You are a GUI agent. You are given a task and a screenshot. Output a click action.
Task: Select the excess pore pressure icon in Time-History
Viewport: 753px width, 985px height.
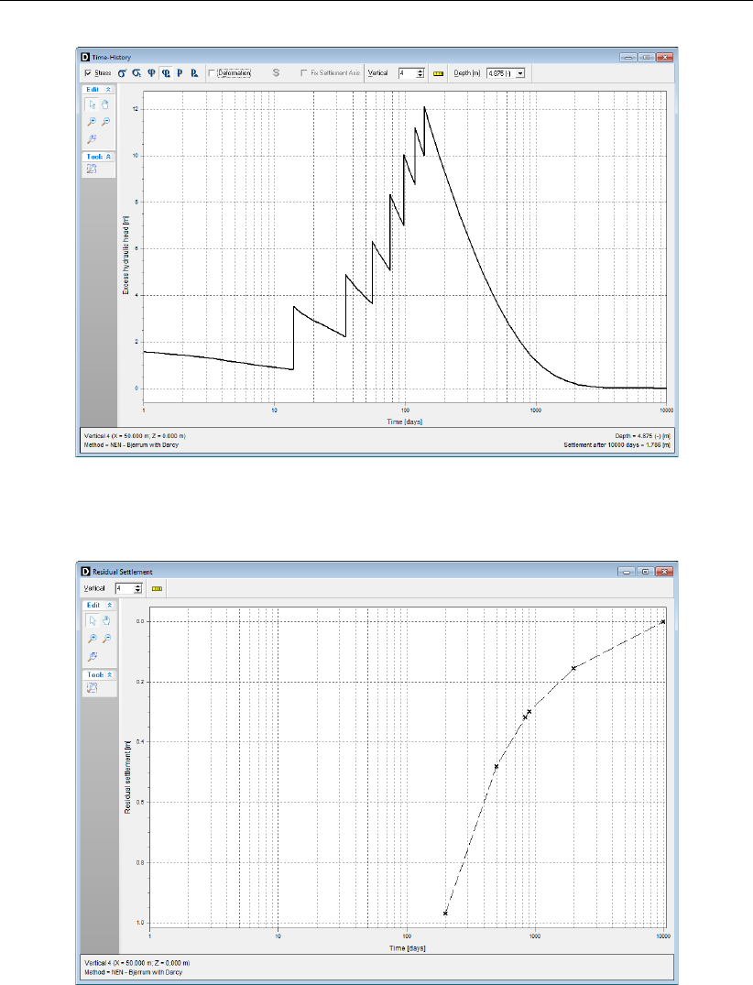point(194,73)
